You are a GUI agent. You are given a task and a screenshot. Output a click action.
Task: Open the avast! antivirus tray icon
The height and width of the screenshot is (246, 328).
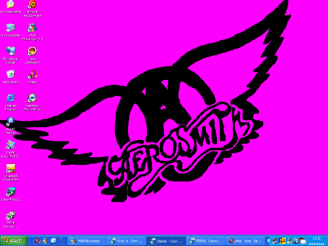coord(296,241)
